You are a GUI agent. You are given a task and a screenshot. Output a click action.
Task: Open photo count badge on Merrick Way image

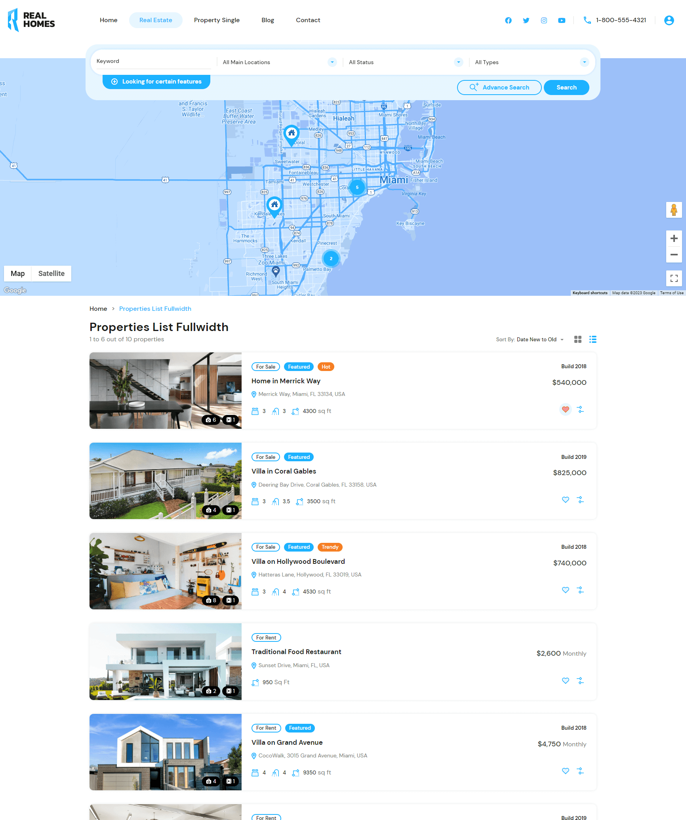click(x=211, y=420)
